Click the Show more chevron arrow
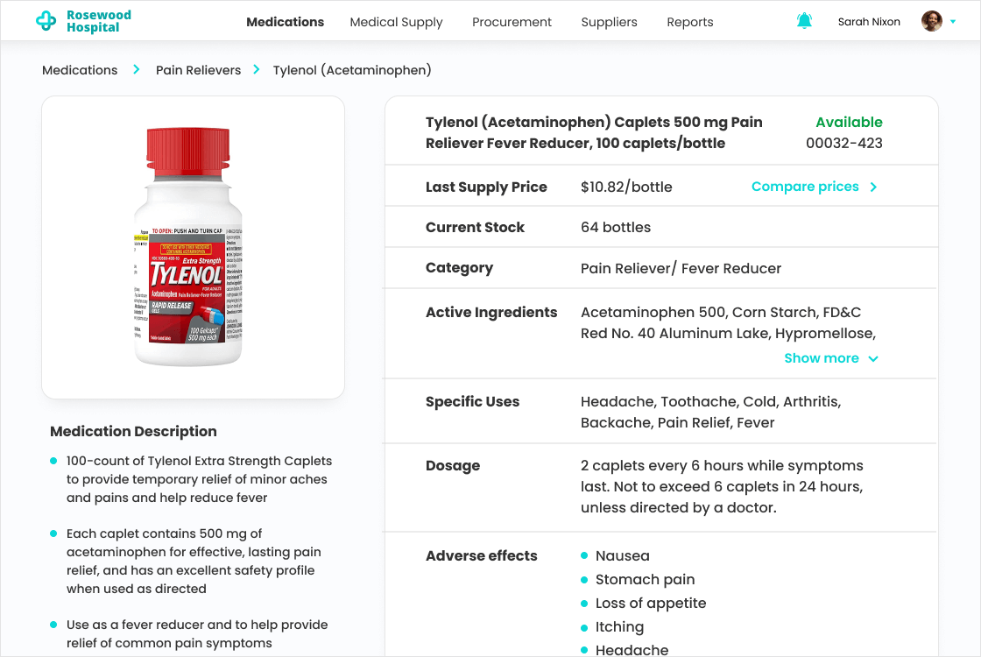This screenshot has height=657, width=981. tap(873, 358)
